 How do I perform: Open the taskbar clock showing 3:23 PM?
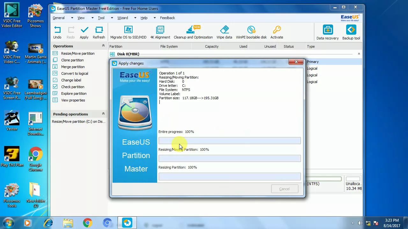392,223
